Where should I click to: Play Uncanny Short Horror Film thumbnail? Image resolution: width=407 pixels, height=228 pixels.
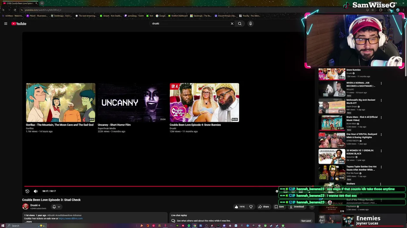click(x=132, y=103)
